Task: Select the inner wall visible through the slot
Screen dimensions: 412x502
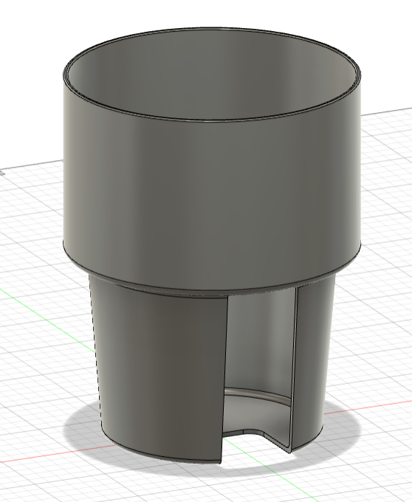Action: [259, 340]
